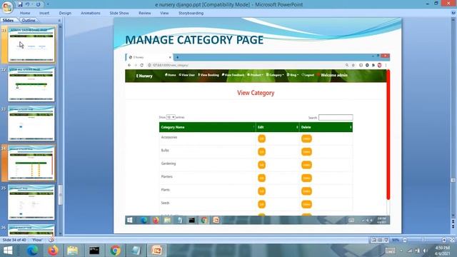The image size is (457, 257).
Task: Expand Customize Quick Access Toolbar arrow
Action: pos(48,4)
